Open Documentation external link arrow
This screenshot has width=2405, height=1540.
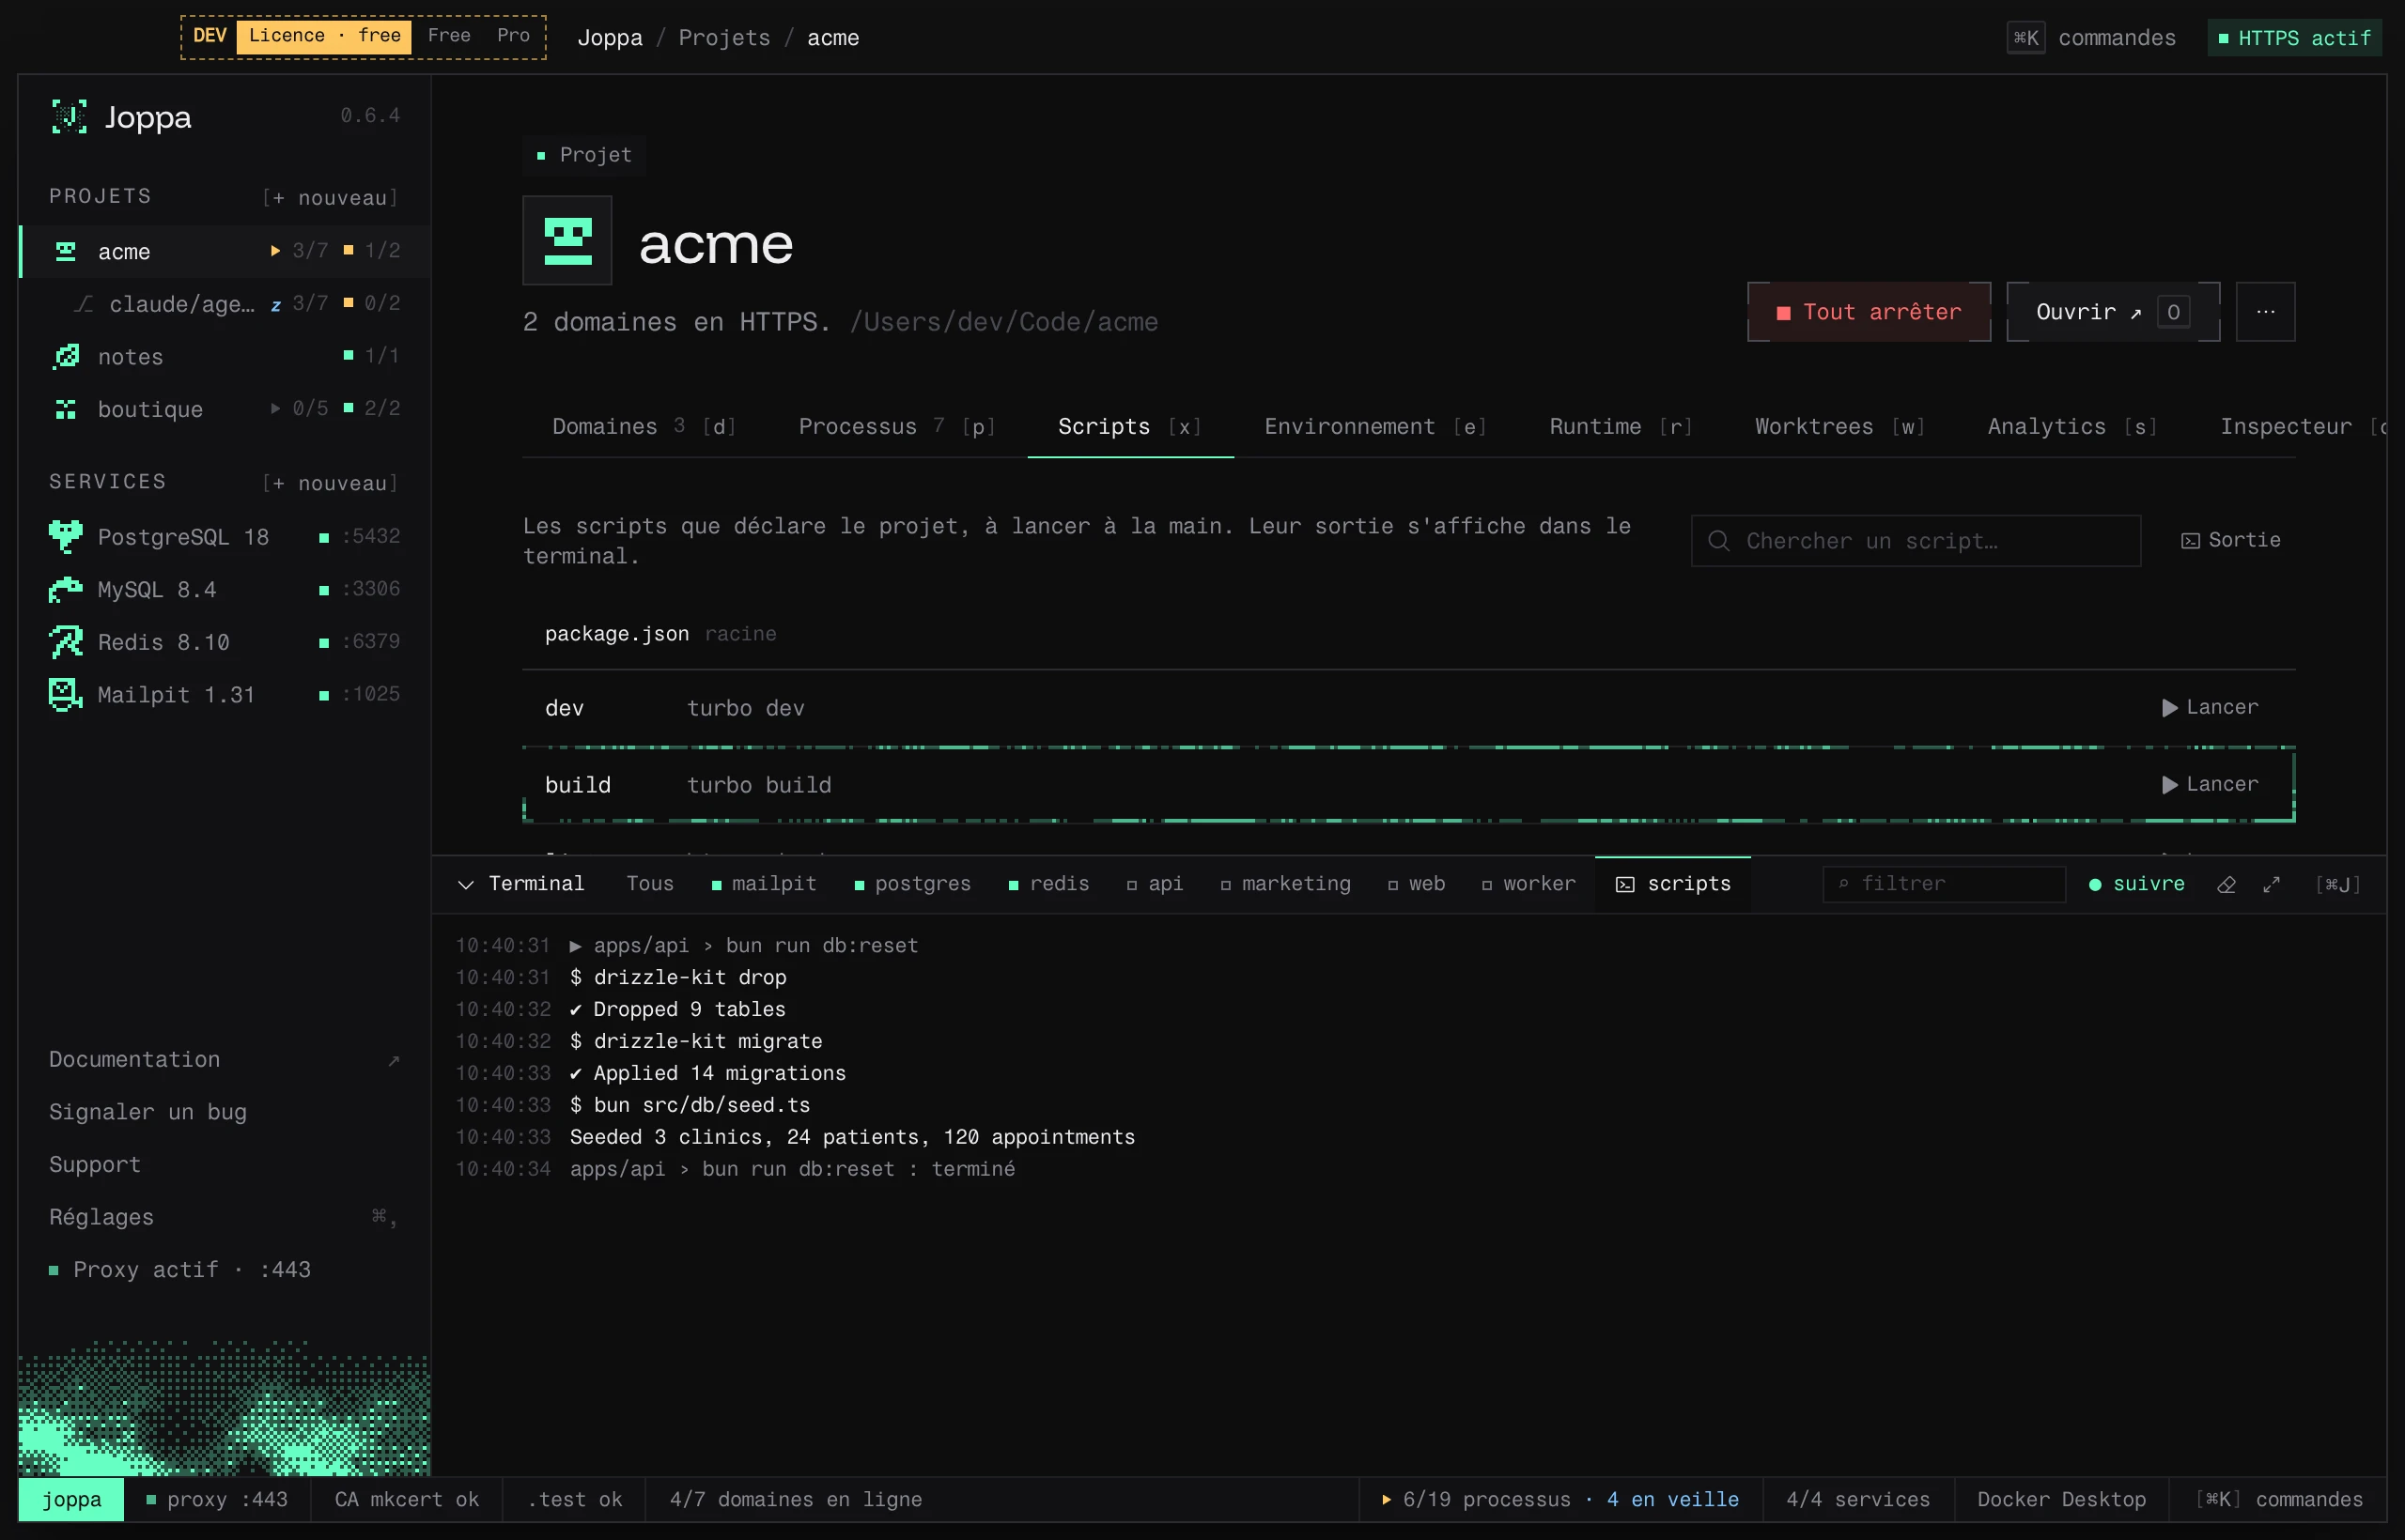point(394,1060)
